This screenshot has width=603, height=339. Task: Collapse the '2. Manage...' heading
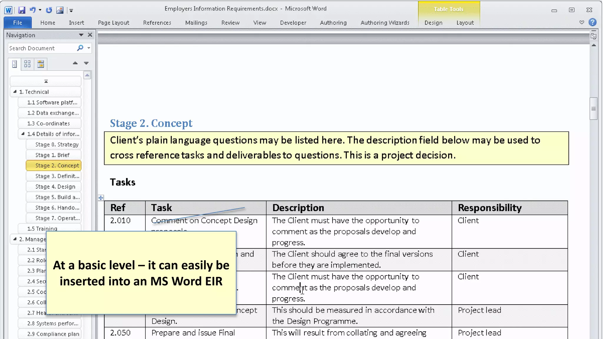15,239
